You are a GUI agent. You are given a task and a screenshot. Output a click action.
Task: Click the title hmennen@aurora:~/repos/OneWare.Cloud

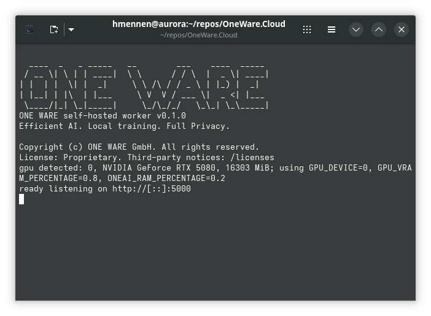199,24
